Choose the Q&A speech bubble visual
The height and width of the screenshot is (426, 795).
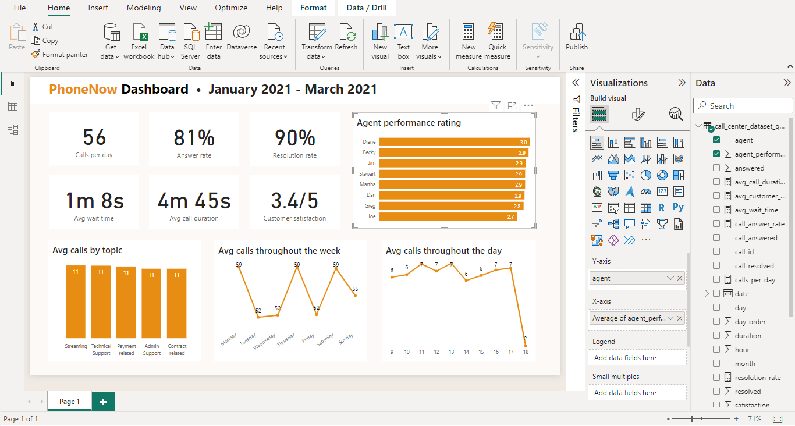630,223
